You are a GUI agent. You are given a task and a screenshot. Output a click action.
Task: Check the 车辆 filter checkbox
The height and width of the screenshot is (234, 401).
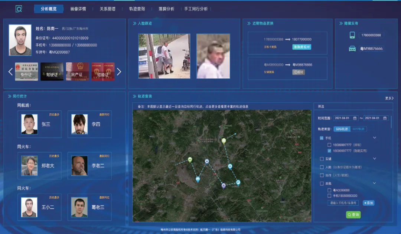(322, 159)
